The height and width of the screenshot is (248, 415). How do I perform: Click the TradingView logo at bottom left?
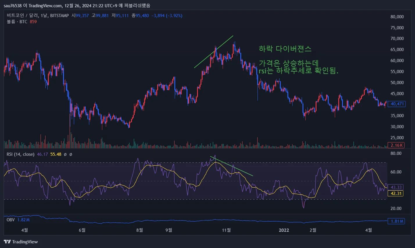click(21, 242)
